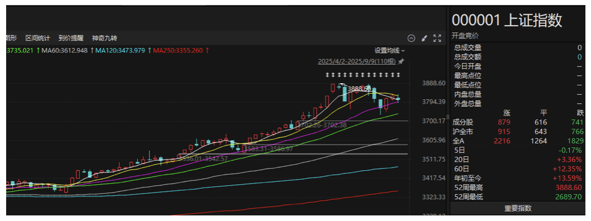The image size is (591, 221).
Task: Click 5日 change value -0.17%
Action: click(x=570, y=150)
